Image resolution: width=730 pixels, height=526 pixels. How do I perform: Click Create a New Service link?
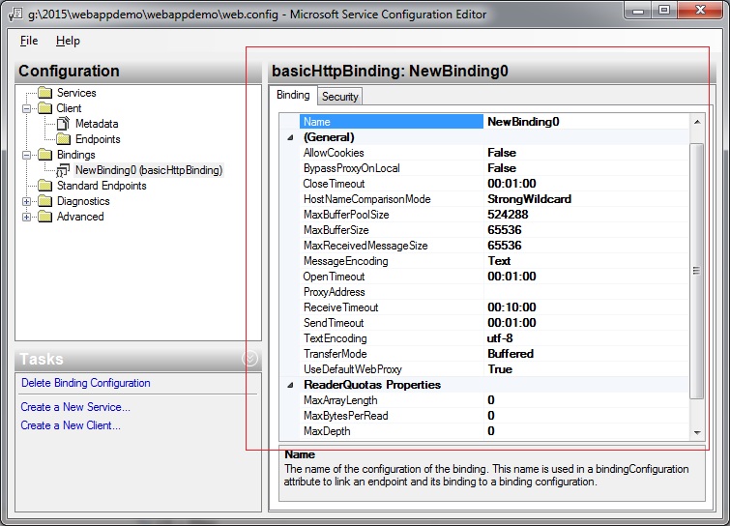[x=75, y=407]
